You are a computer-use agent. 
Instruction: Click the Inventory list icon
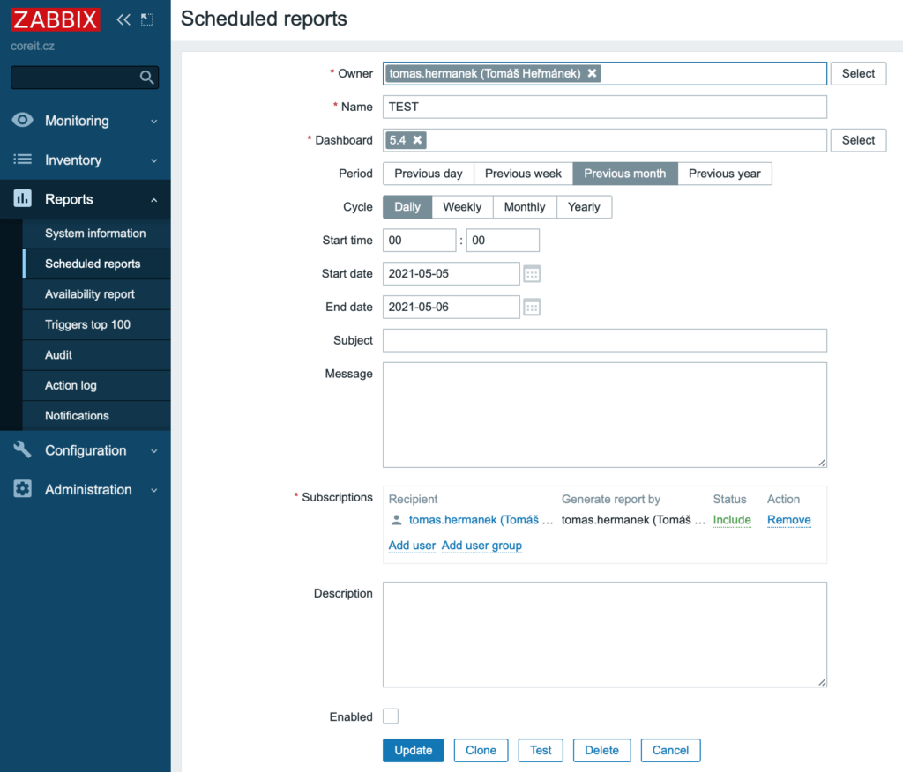[22, 160]
